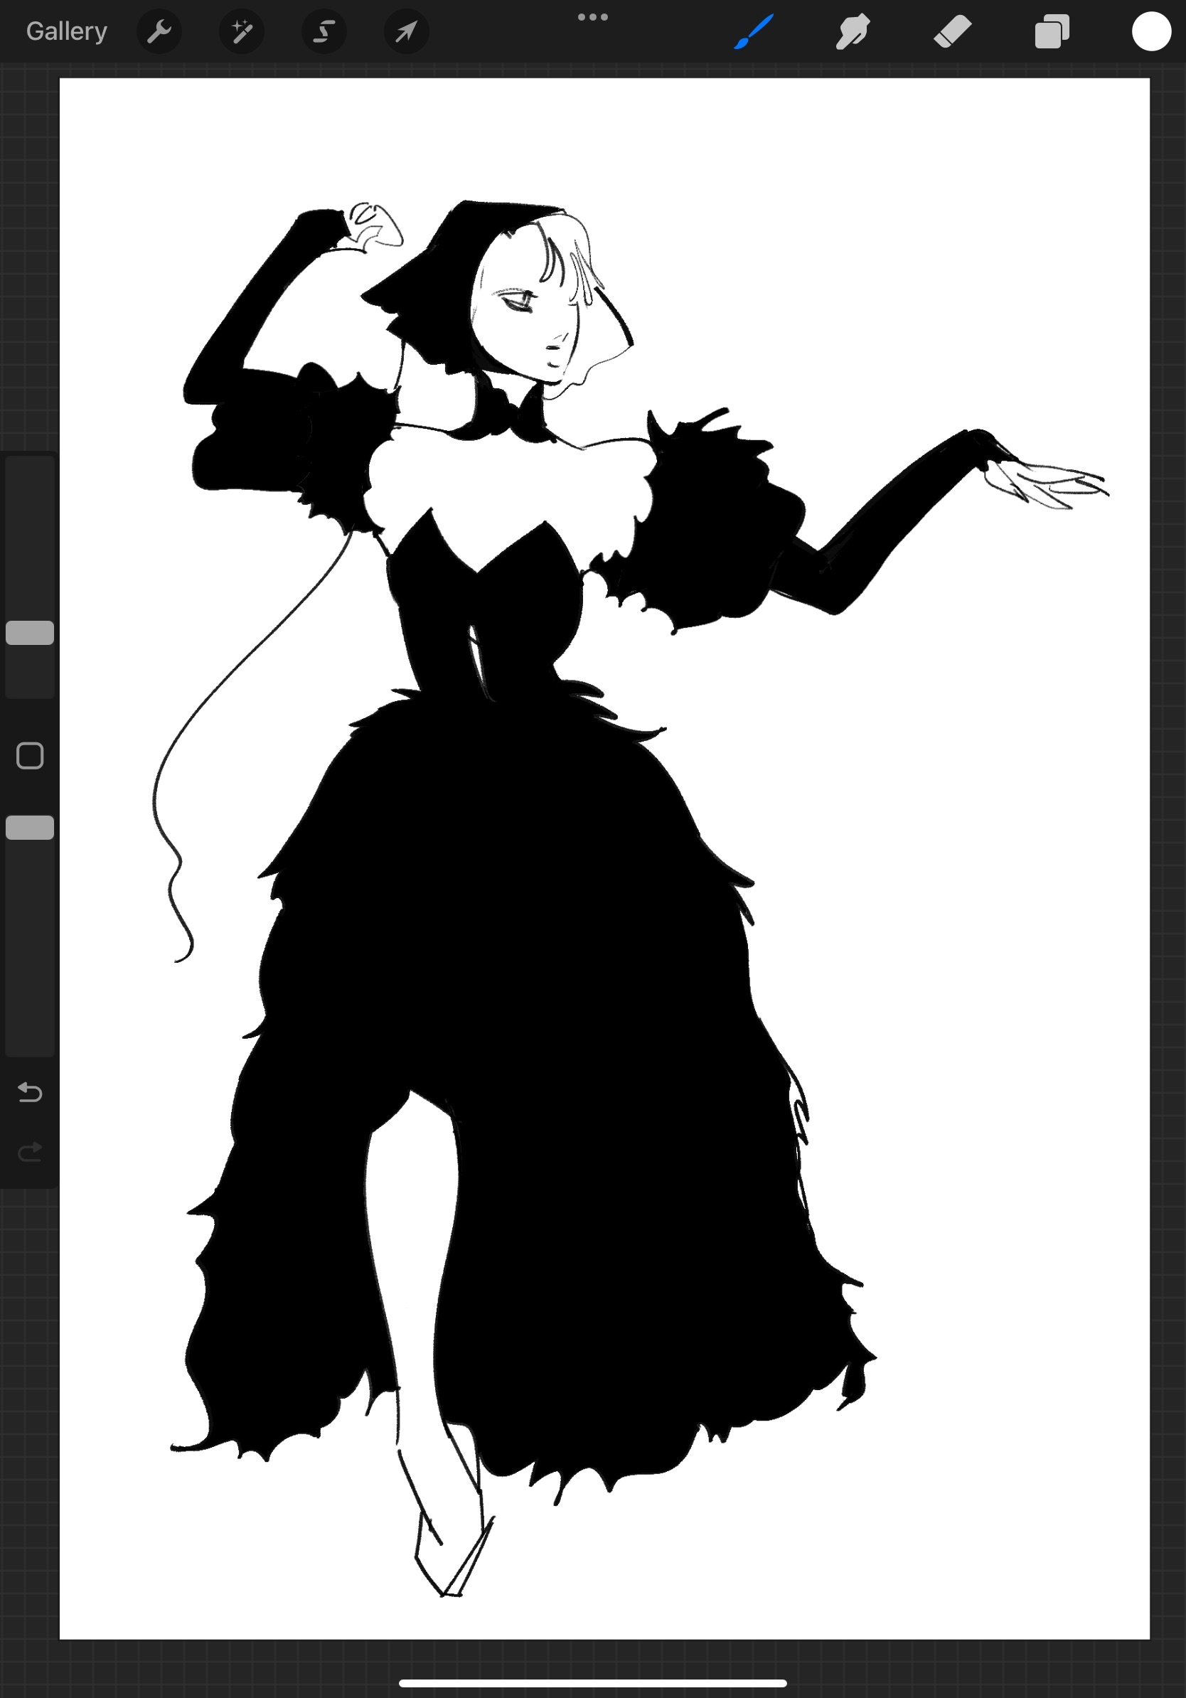
Task: Select the Smudge tool
Action: click(853, 32)
